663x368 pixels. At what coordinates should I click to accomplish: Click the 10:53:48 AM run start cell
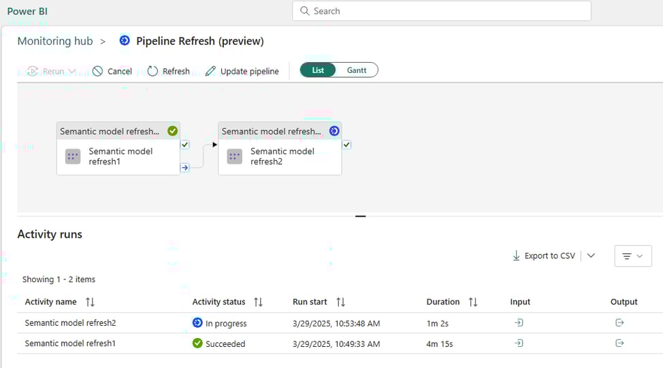[336, 324]
